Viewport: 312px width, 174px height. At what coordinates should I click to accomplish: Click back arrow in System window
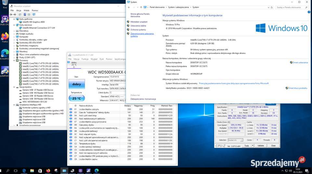(x=129, y=7)
